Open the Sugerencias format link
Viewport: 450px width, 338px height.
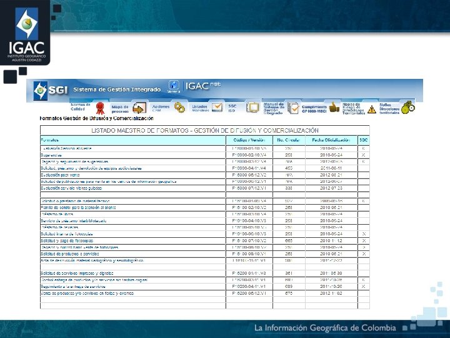(x=51, y=155)
